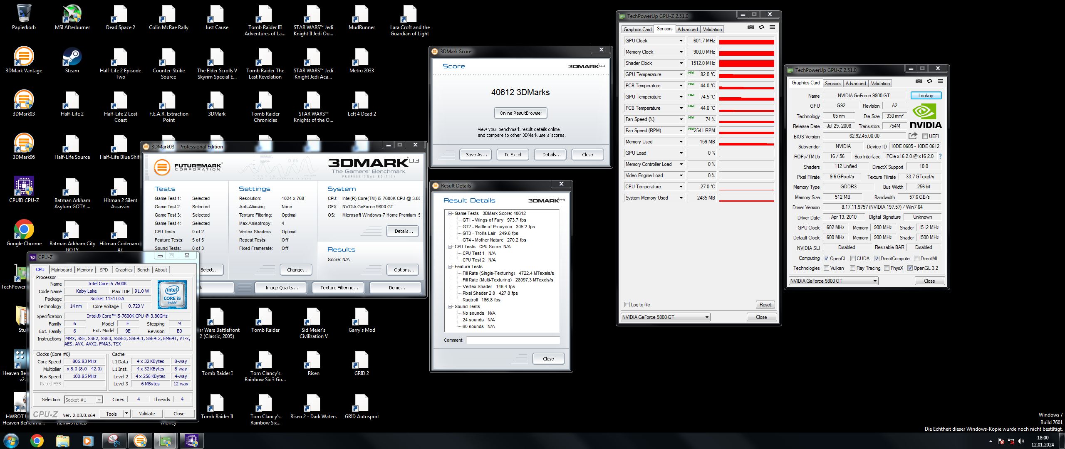Enable the Log to file checkbox
Viewport: 1065px width, 449px height.
pyautogui.click(x=627, y=305)
